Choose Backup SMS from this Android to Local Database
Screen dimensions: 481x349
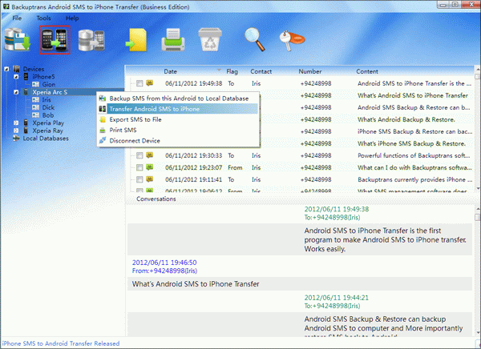179,98
